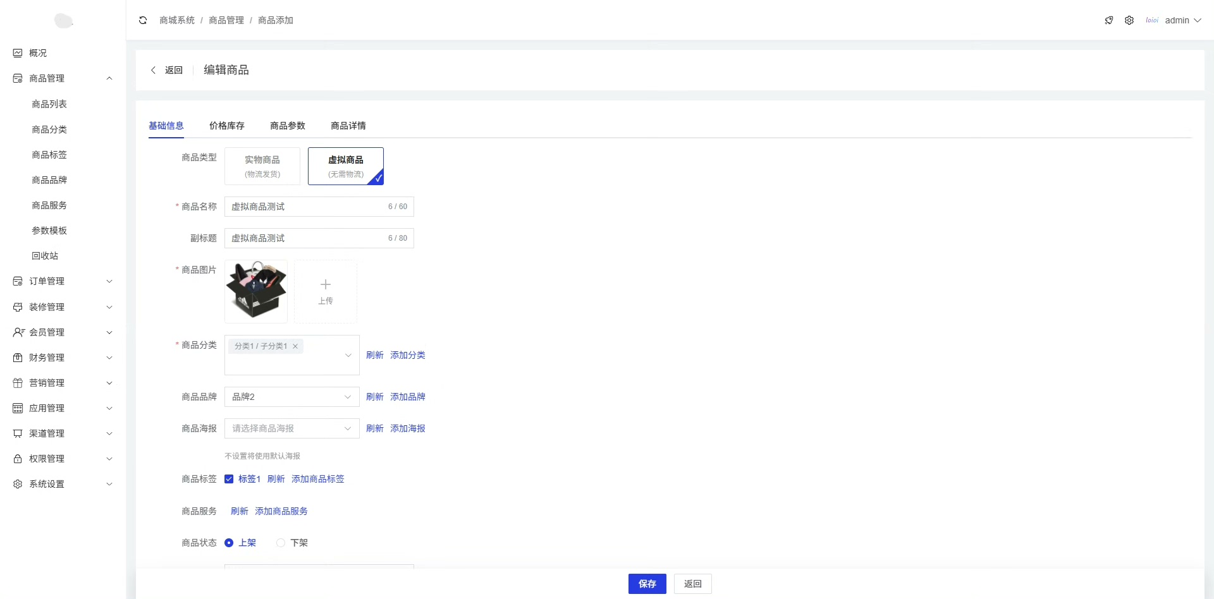The image size is (1214, 599).
Task: Click the 应用管理 sidebar icon
Action: tap(18, 408)
